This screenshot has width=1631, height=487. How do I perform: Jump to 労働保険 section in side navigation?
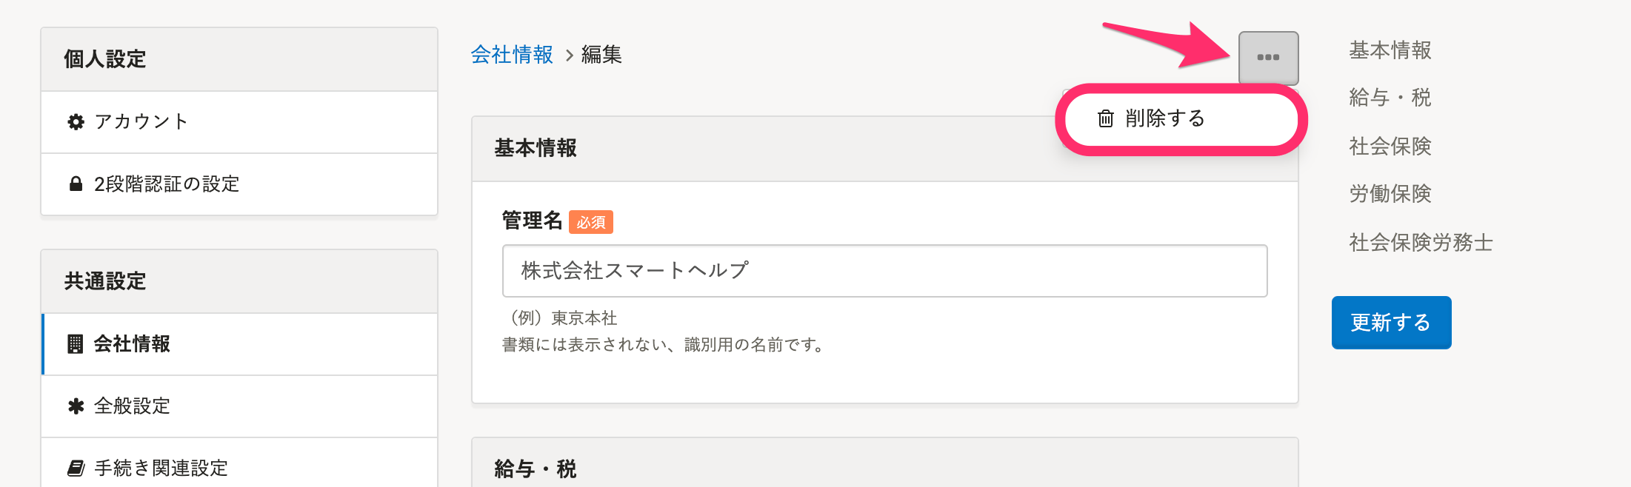tap(1390, 194)
